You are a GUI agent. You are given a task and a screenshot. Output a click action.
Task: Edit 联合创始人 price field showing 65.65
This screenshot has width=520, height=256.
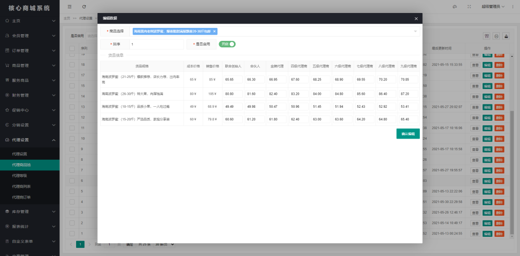pos(233,79)
